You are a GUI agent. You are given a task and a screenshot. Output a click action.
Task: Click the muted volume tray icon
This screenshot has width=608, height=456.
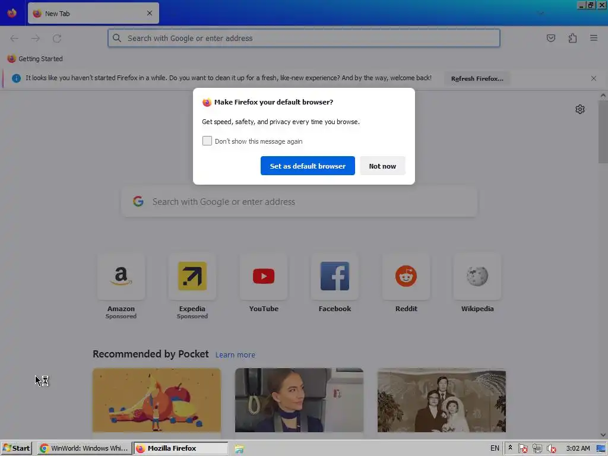552,449
